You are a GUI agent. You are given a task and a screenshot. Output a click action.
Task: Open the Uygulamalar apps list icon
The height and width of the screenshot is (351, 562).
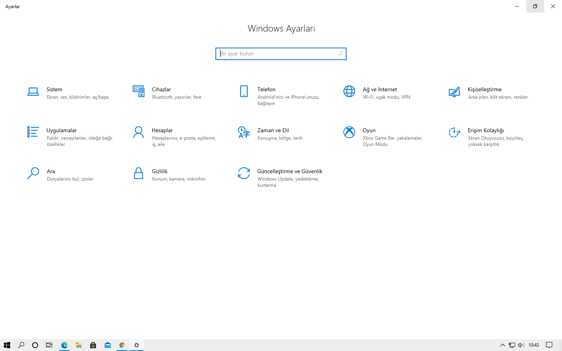click(33, 132)
